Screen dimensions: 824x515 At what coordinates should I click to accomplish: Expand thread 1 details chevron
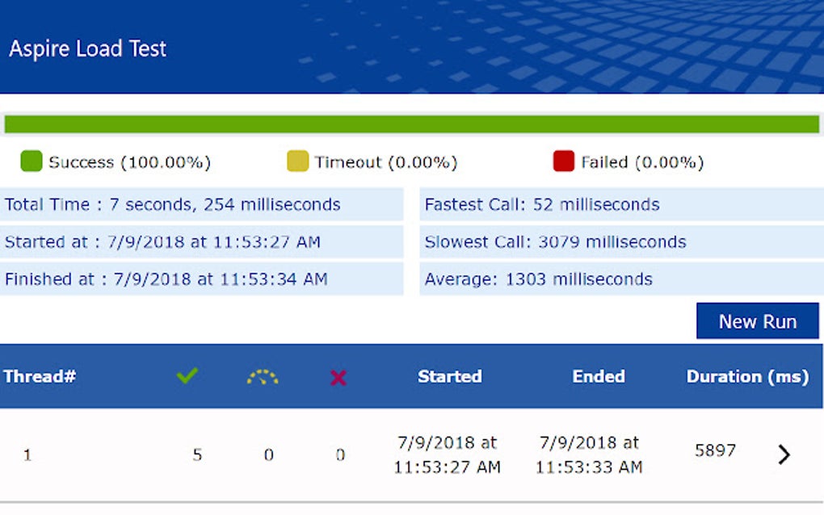pyautogui.click(x=784, y=454)
